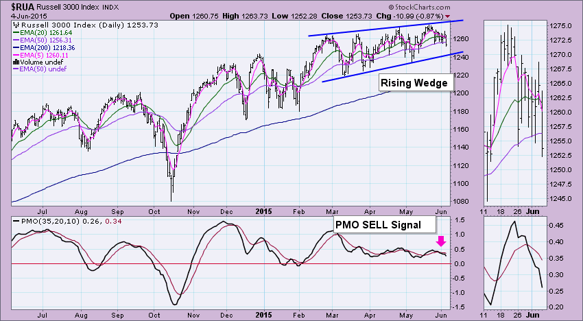This screenshot has height=321, width=583.
Task: Click the PMO SELL Signal annotation label
Action: tap(384, 225)
